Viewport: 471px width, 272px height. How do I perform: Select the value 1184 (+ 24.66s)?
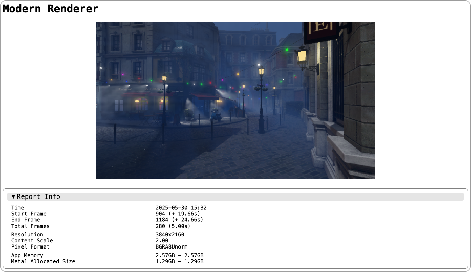pyautogui.click(x=179, y=220)
